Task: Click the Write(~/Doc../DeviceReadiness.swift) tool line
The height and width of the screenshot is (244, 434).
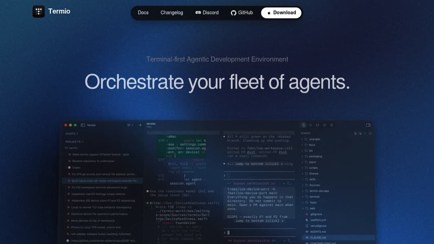Action: pos(183,203)
